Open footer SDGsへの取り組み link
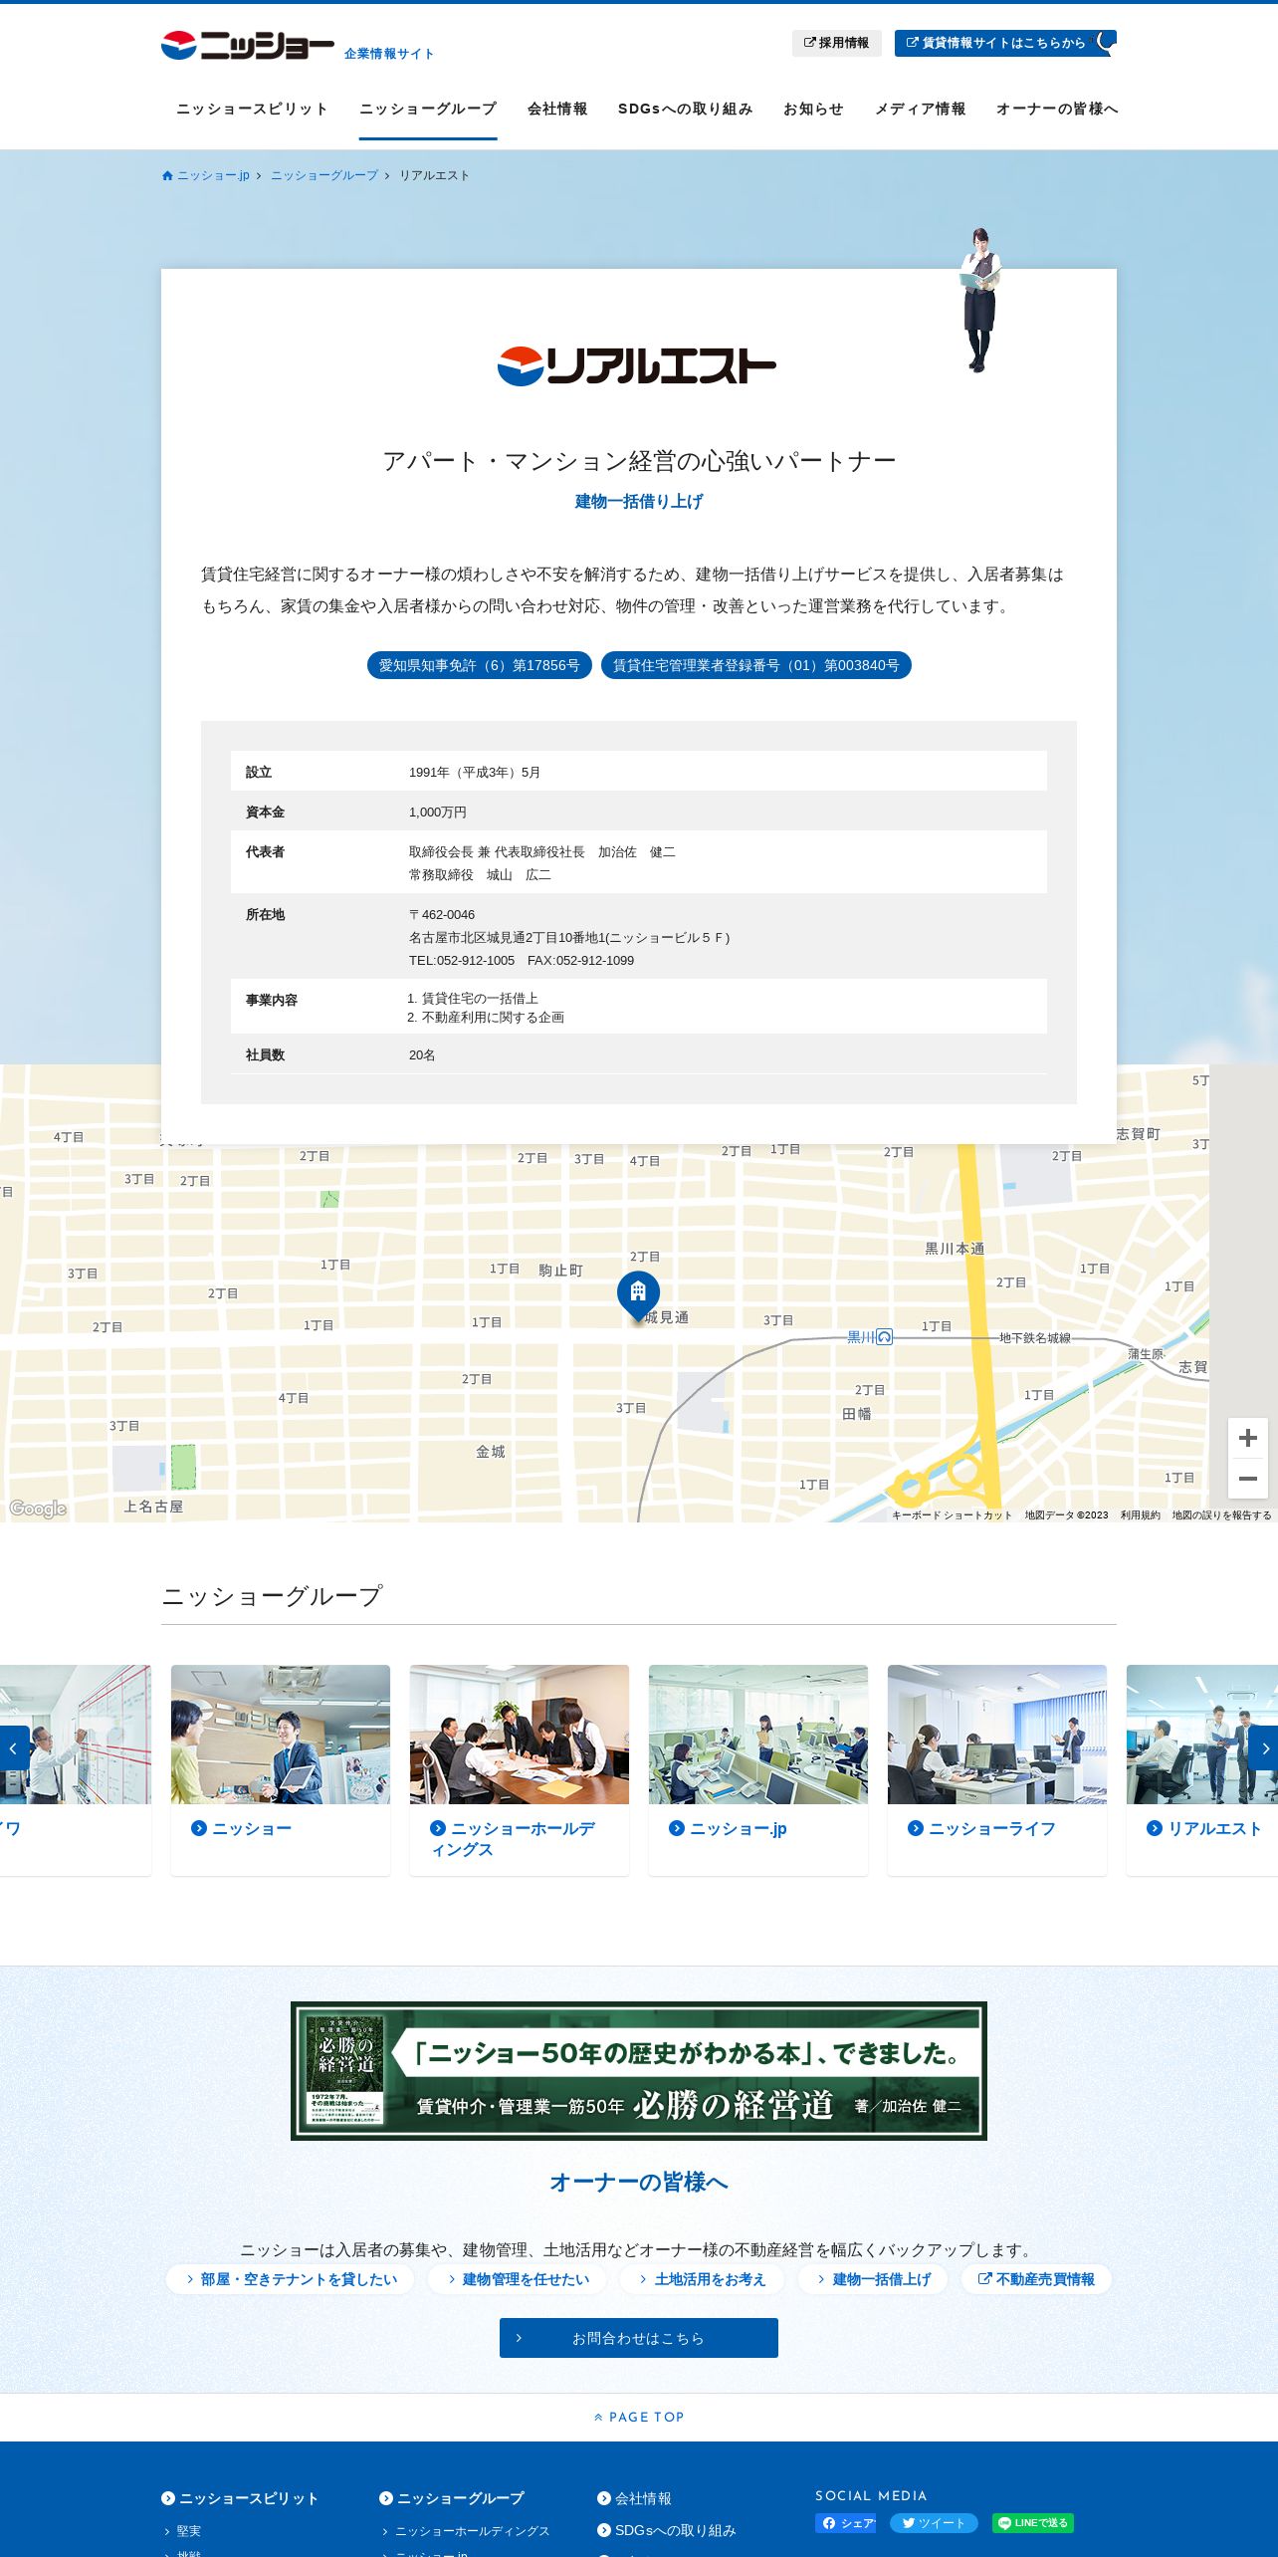The image size is (1278, 2557). click(667, 2530)
